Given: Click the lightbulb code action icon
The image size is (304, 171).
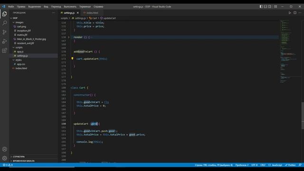Looking at the screenshot, I should point(72,58).
